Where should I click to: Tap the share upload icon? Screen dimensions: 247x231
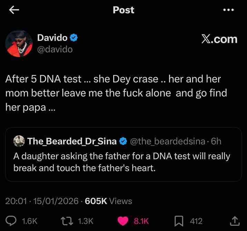(234, 220)
